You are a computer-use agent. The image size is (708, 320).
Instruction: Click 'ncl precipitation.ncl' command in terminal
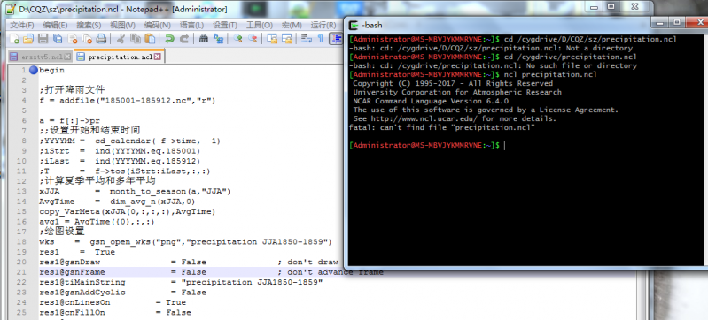550,74
